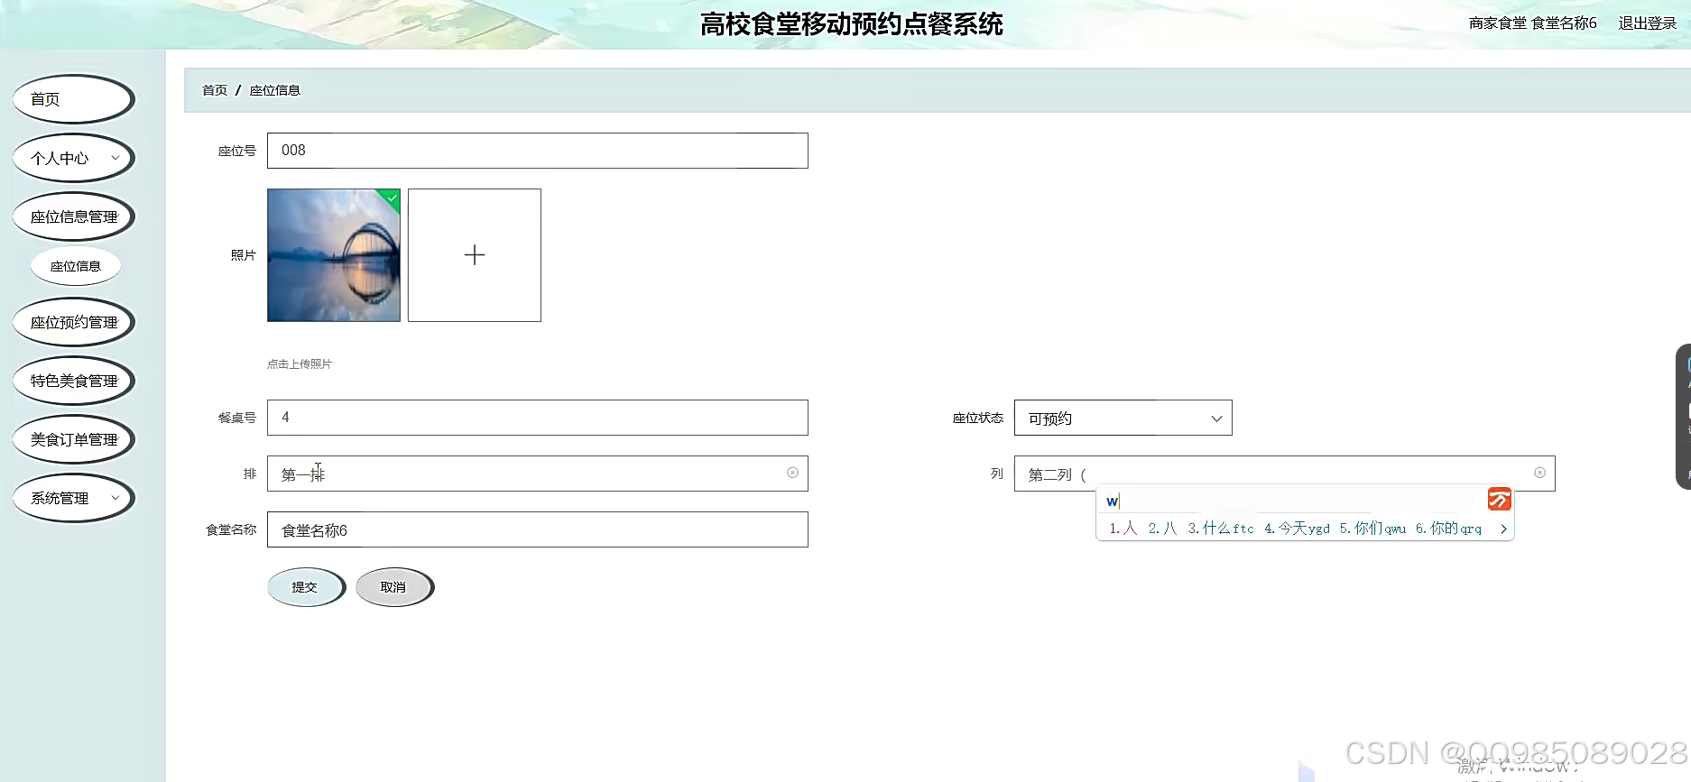Show more IME candidates with the arrow
1691x782 pixels.
pyautogui.click(x=1503, y=529)
